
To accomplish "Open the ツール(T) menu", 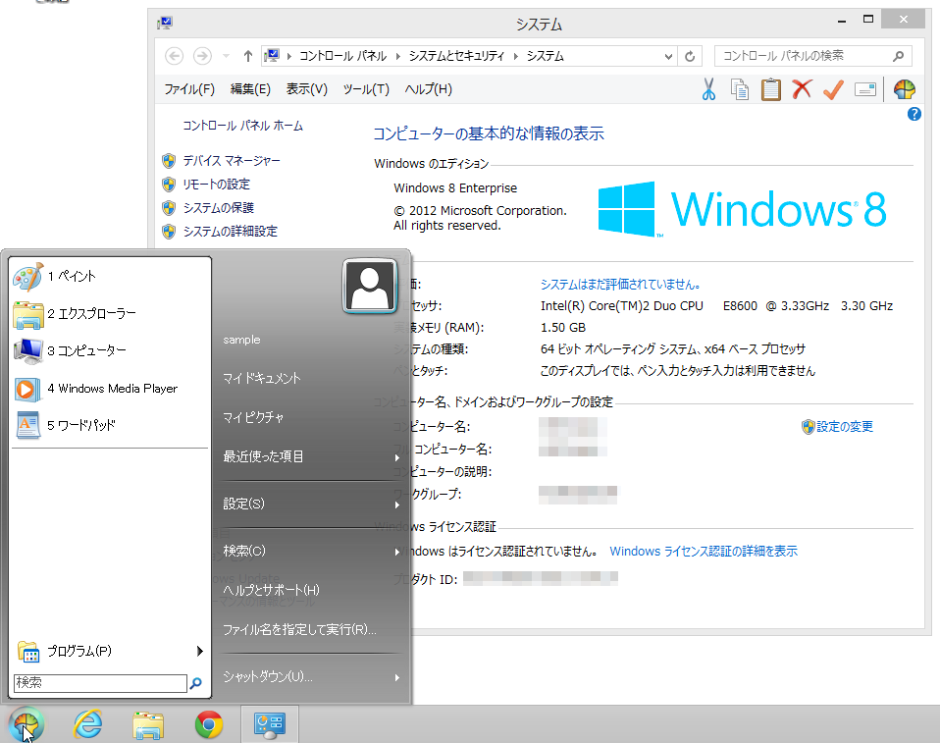I will click(366, 89).
